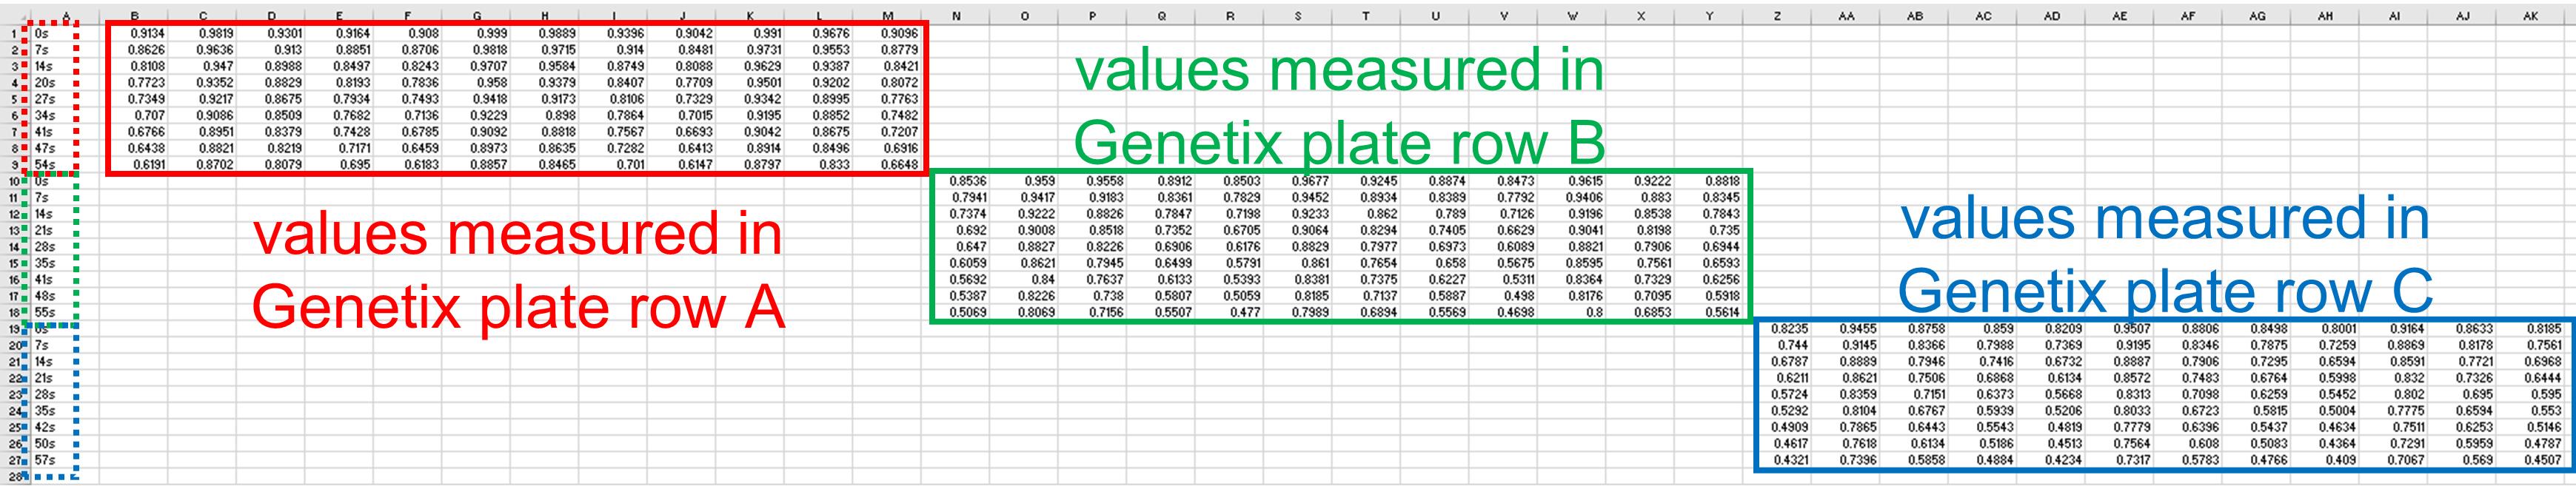Select the cell with value 0.498
This screenshot has height=489, width=2576.
pos(1503,295)
